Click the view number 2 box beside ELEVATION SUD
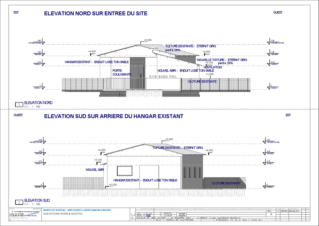The image size is (319, 226). (18, 202)
